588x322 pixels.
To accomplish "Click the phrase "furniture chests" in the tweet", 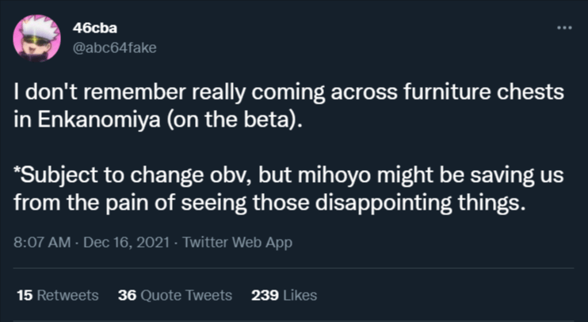I will pyautogui.click(x=483, y=92).
